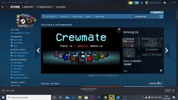
Task: Switch to the COMMUNITY tab
Action: (x=45, y=7)
